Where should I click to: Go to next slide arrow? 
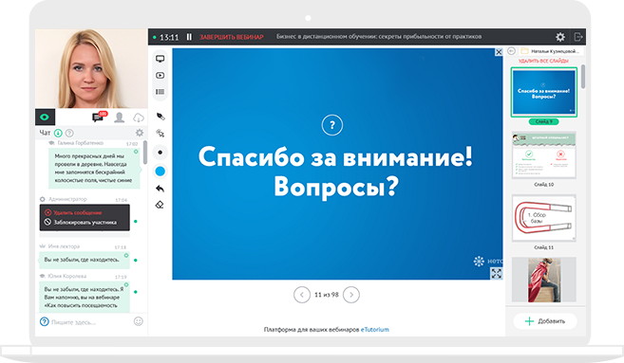351,295
